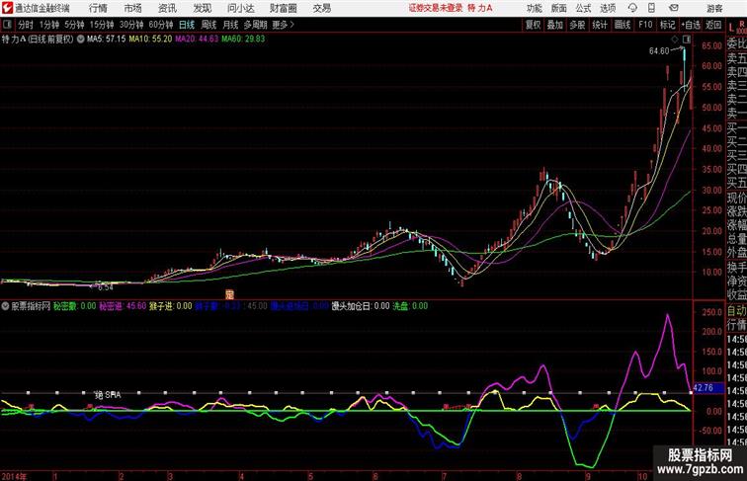747x481 pixels.
Task: Expand the 更多 periods list
Action: point(284,25)
